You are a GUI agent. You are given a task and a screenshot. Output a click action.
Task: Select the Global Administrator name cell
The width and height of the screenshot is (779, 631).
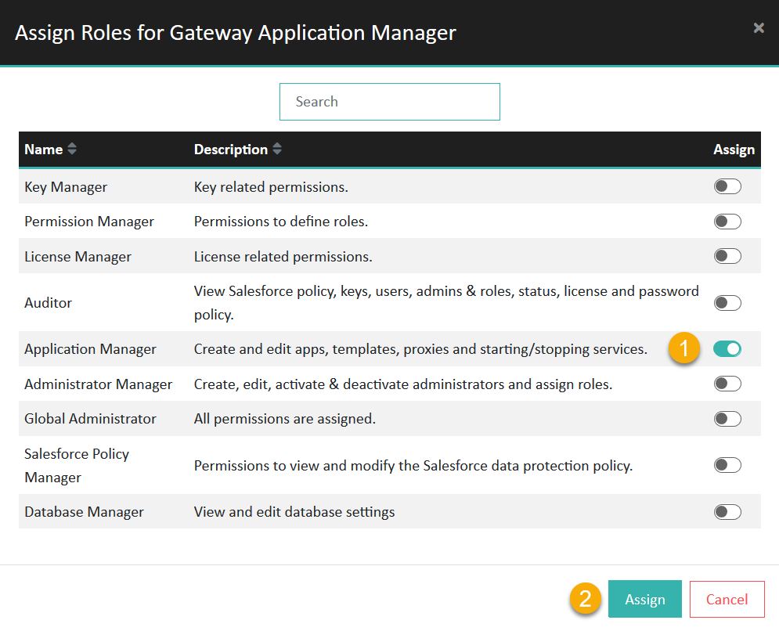[x=90, y=419]
